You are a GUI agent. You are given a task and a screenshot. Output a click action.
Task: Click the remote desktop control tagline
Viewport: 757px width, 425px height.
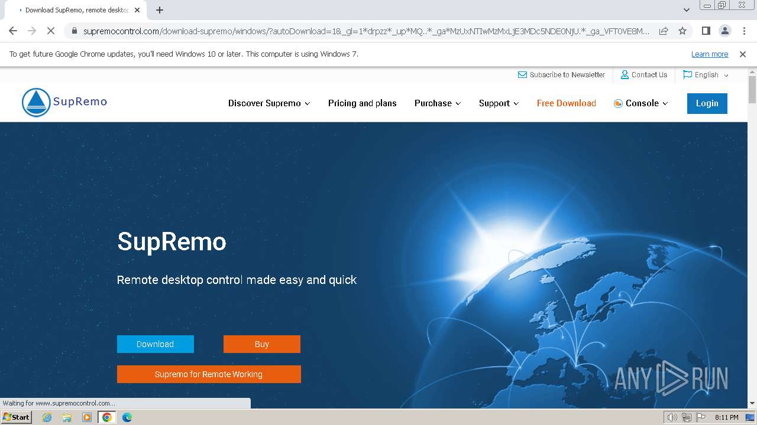coord(237,280)
